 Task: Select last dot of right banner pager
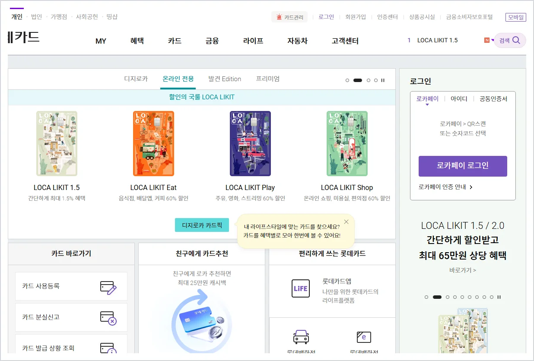click(x=492, y=297)
